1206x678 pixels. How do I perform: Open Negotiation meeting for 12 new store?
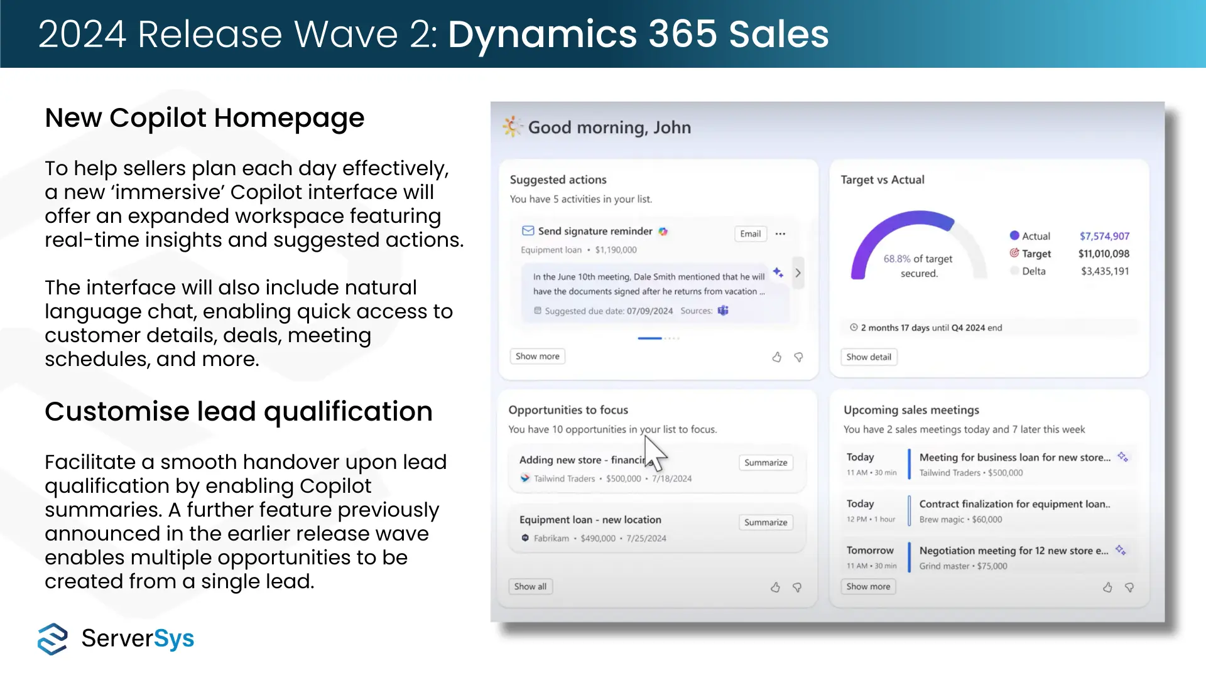(x=1014, y=551)
